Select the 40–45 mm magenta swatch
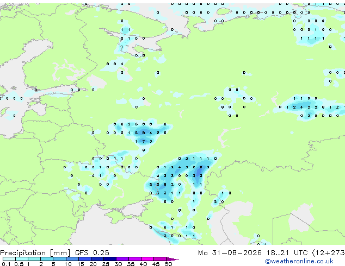Viewport: 345px width, 266px height. (147, 259)
